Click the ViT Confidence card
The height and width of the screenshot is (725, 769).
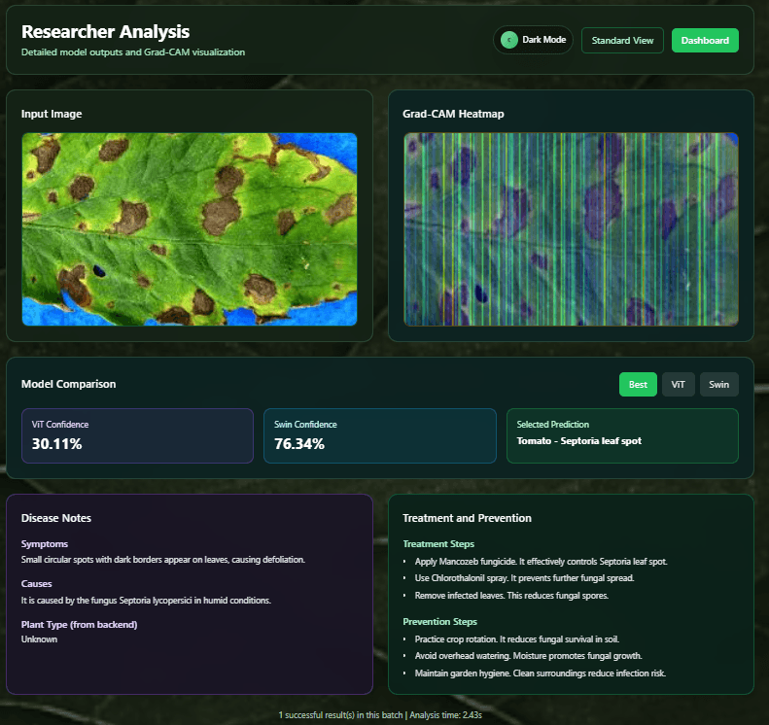click(x=137, y=435)
